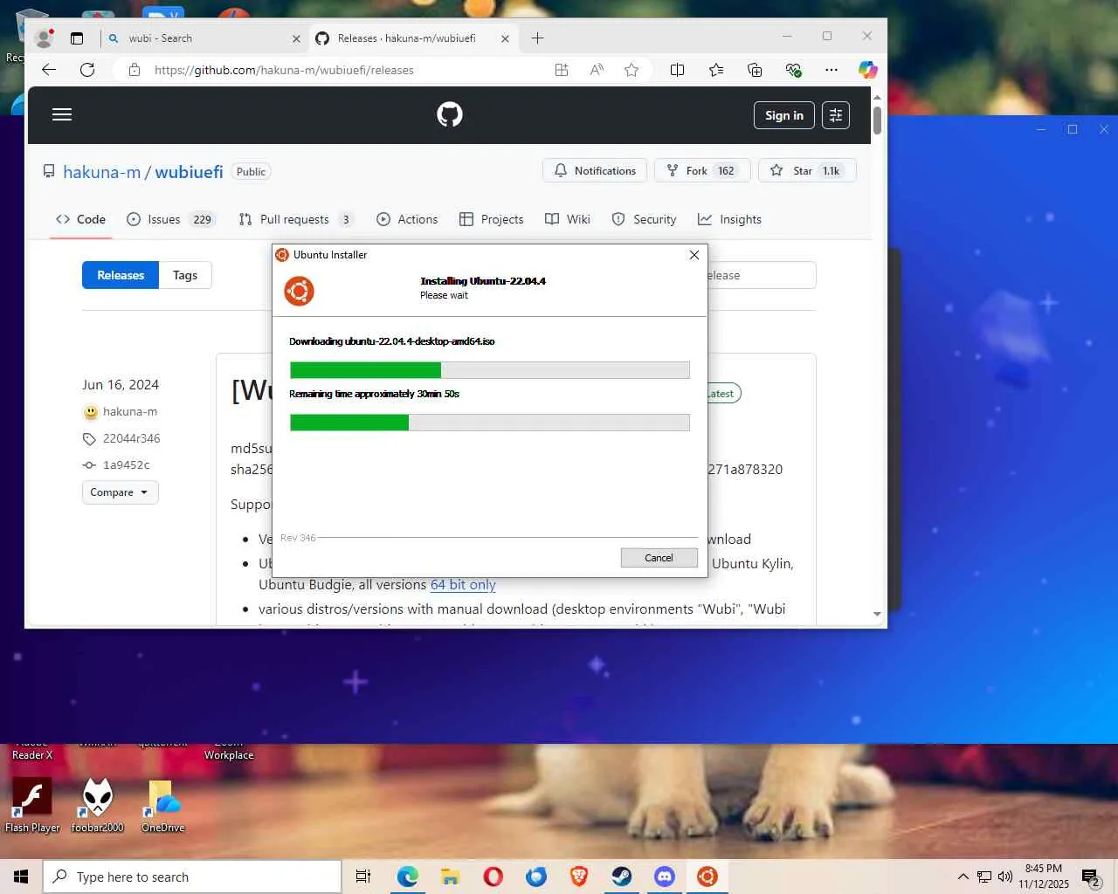
Task: Open commit 1a9452c link
Action: (x=127, y=465)
